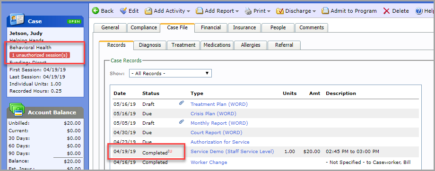
Task: Click the green Back arrow icon
Action: click(x=96, y=11)
